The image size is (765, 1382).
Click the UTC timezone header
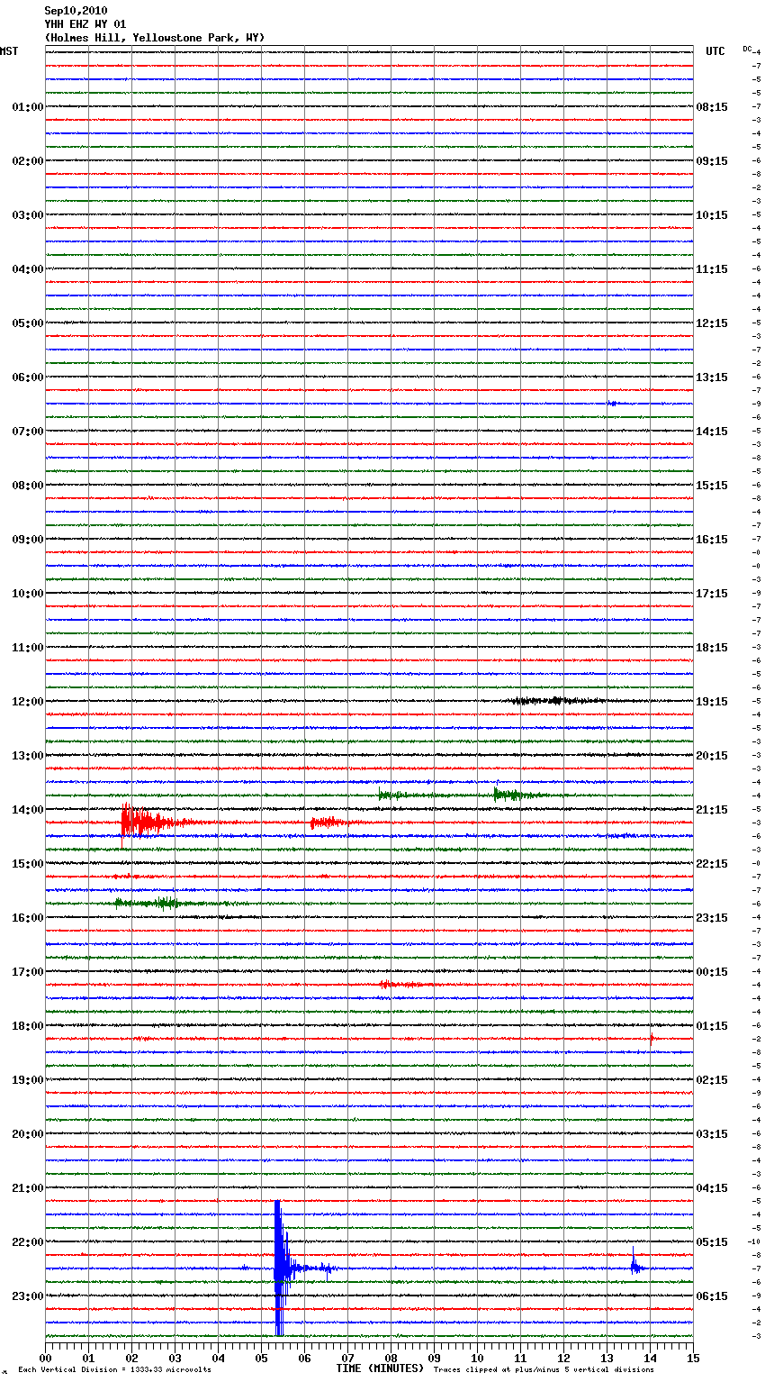click(715, 51)
